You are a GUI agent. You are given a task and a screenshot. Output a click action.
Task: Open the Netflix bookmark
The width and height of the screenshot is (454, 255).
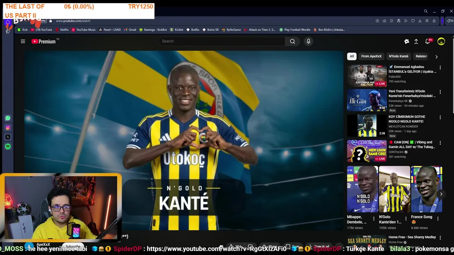62,30
